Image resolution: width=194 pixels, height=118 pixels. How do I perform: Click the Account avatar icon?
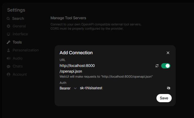[8, 74]
